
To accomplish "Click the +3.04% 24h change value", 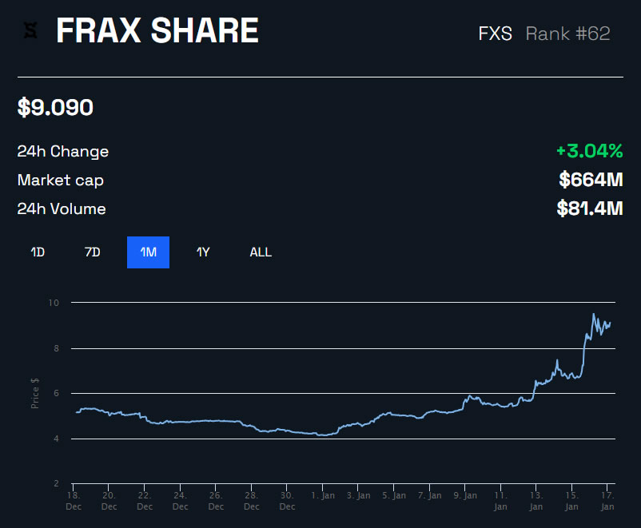I will point(589,151).
